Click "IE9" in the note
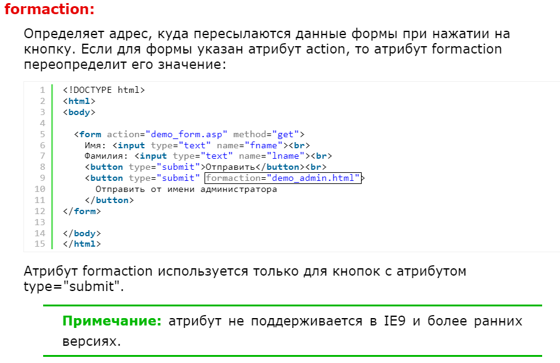The width and height of the screenshot is (560, 363). point(395,321)
